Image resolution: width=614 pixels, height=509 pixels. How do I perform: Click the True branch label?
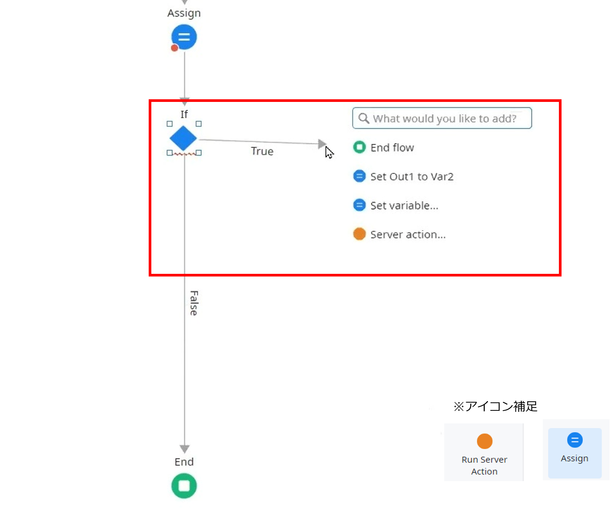coord(262,151)
